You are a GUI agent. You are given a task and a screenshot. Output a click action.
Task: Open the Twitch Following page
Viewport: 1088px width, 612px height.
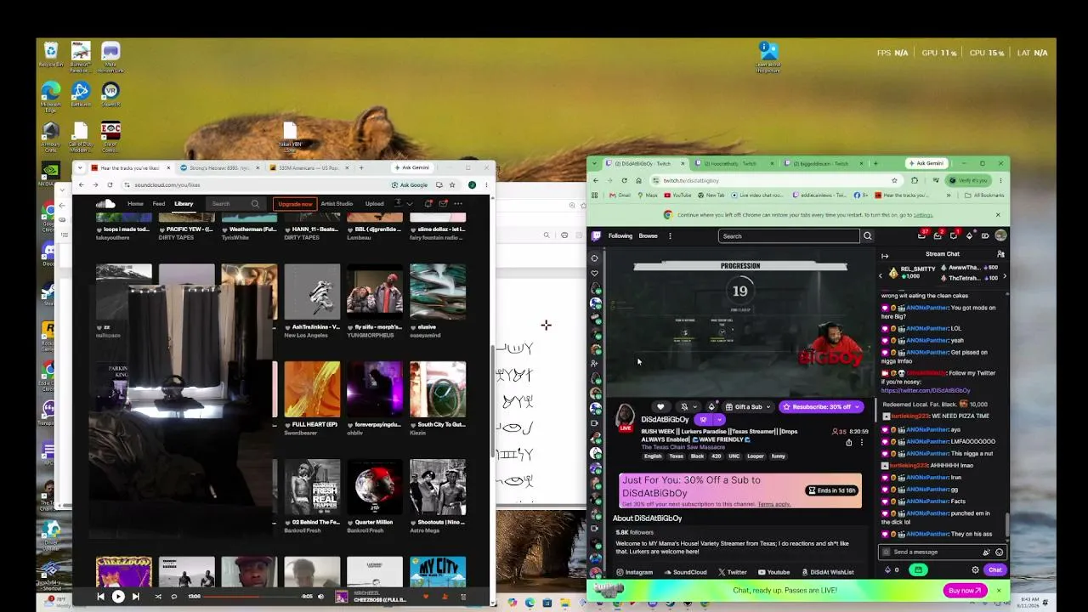620,236
